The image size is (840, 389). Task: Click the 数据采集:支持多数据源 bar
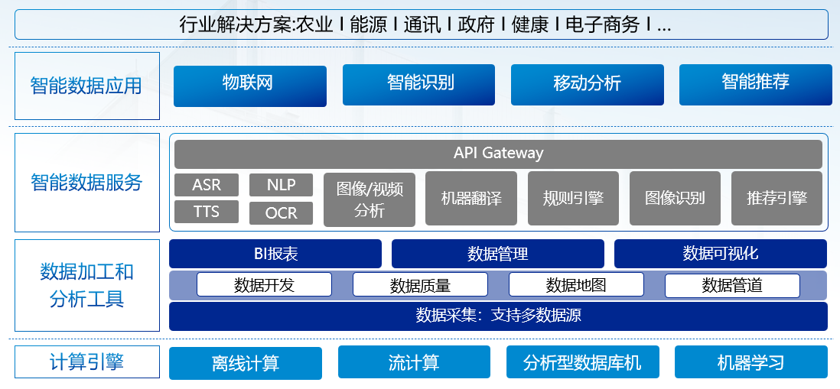[498, 316]
